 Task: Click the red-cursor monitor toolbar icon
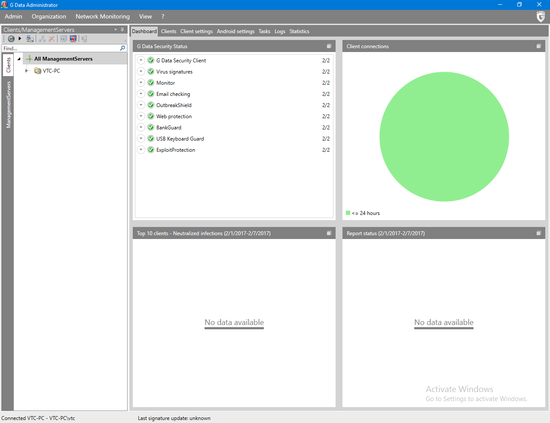click(x=73, y=39)
